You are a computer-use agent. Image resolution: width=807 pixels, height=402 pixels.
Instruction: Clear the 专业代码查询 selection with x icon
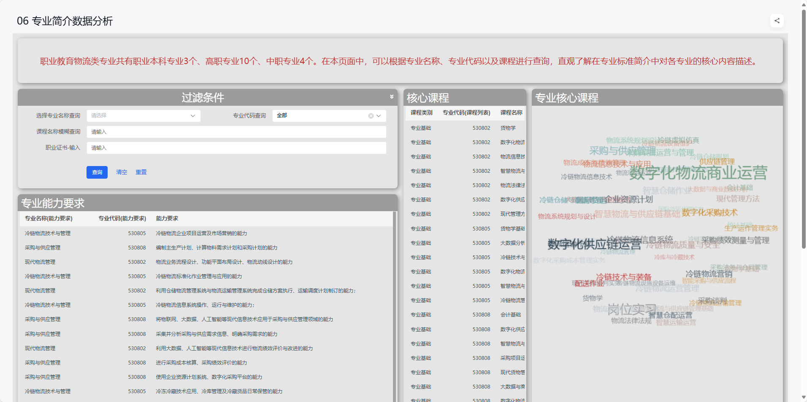(x=371, y=116)
